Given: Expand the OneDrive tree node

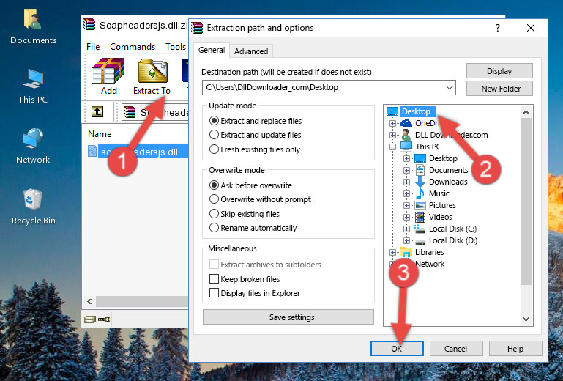Looking at the screenshot, I should tap(392, 123).
